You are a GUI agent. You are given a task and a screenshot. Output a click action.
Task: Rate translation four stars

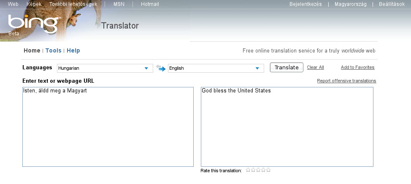[263, 170]
